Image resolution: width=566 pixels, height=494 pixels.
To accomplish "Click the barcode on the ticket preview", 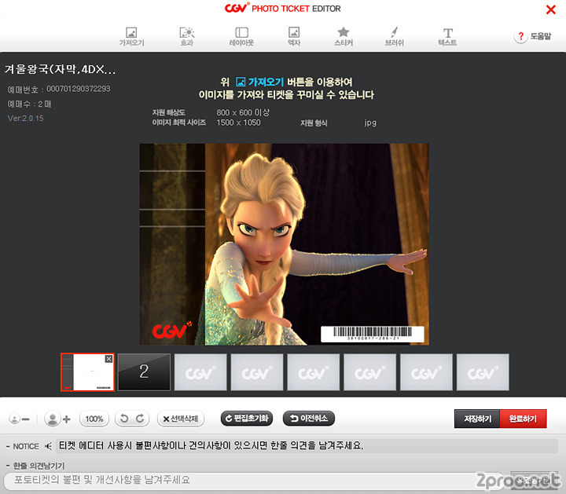I will (x=372, y=335).
